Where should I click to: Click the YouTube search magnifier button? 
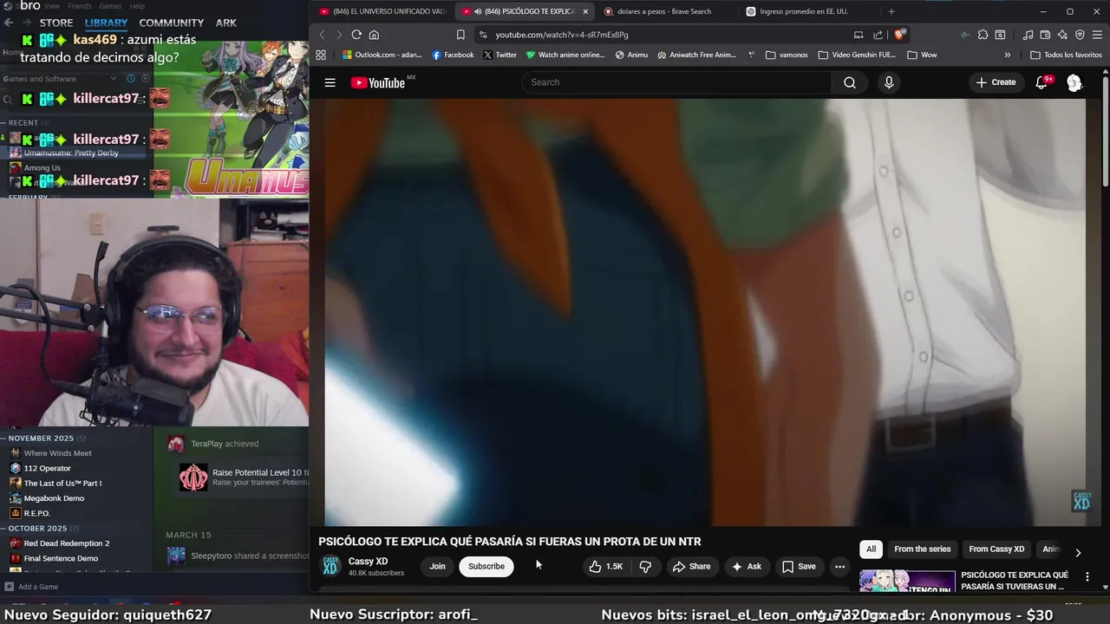(850, 82)
